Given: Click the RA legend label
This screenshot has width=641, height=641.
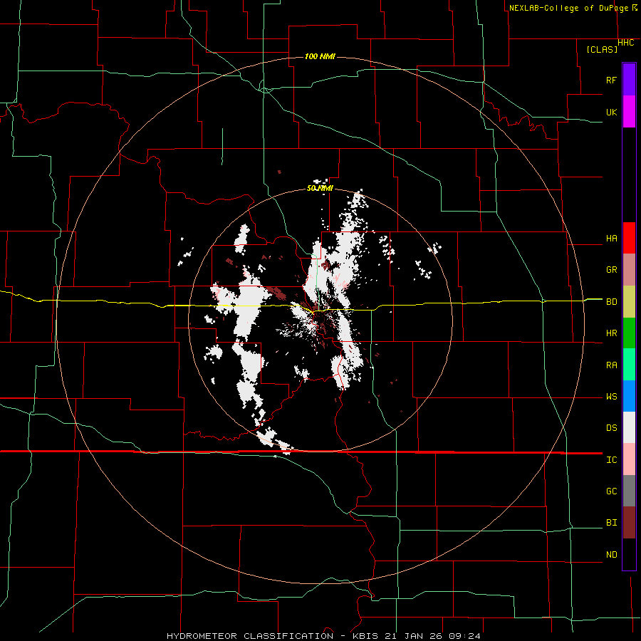Looking at the screenshot, I should (611, 365).
